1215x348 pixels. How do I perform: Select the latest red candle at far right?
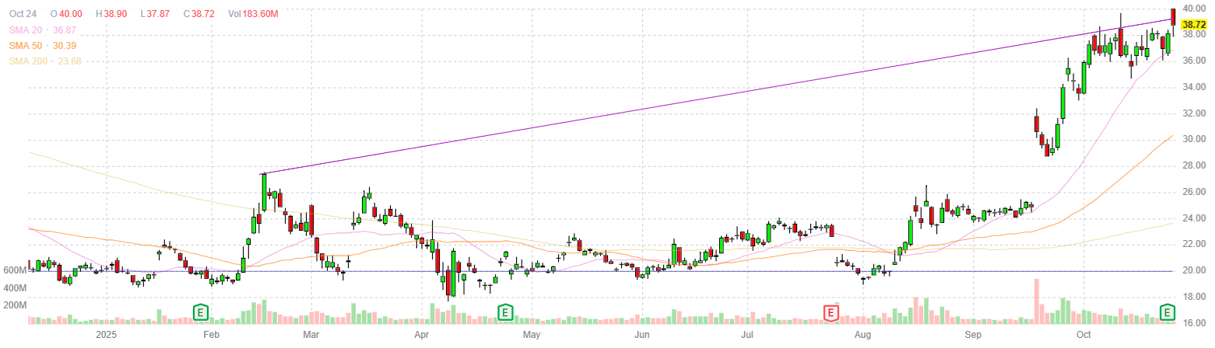(1173, 17)
